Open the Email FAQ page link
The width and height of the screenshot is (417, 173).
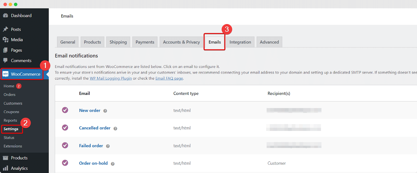pos(169,78)
